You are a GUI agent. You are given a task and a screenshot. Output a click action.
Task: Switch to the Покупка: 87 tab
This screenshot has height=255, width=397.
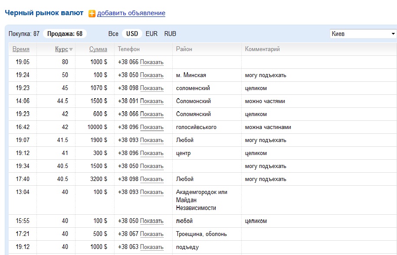pos(24,34)
